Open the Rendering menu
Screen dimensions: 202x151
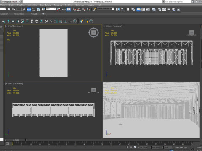point(58,5)
